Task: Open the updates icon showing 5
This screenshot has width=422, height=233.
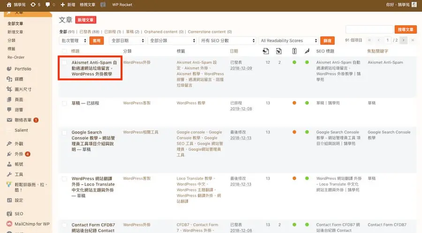Action: point(33,5)
